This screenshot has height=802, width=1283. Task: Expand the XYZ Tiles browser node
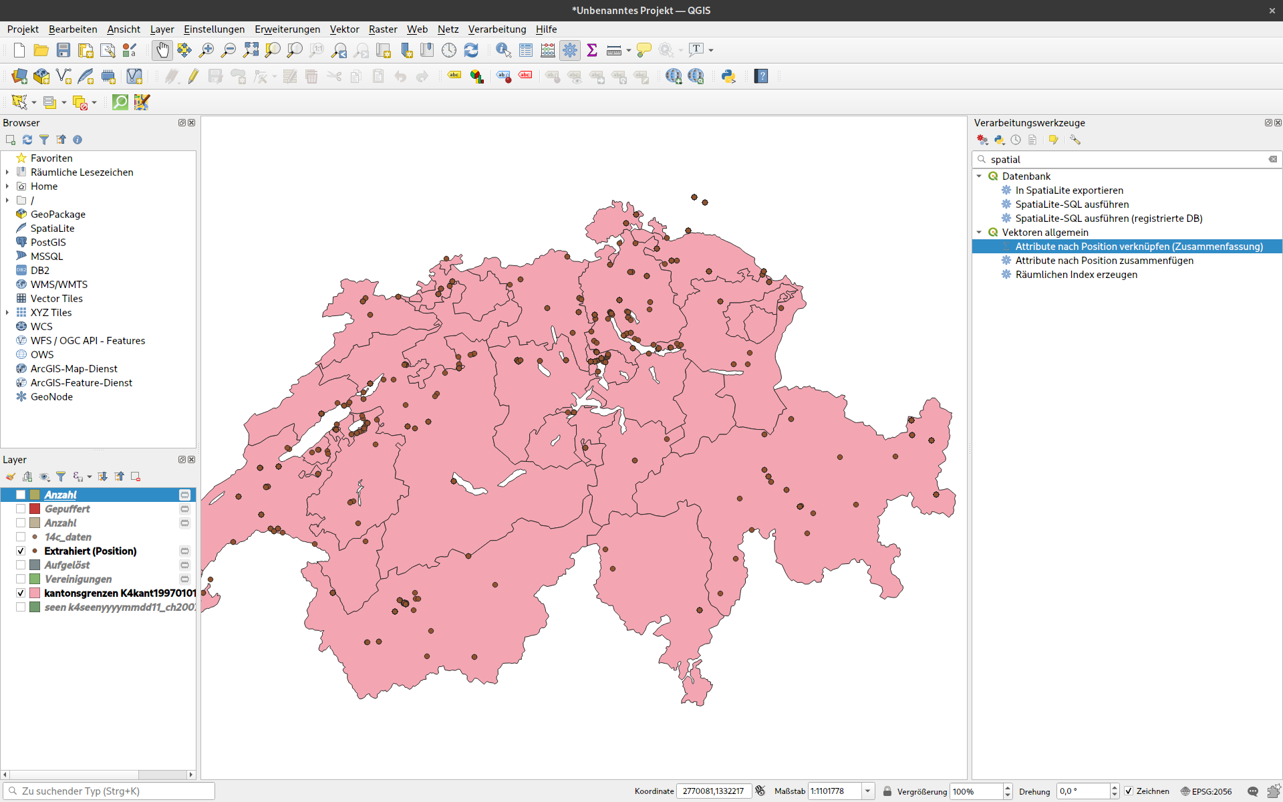[7, 313]
